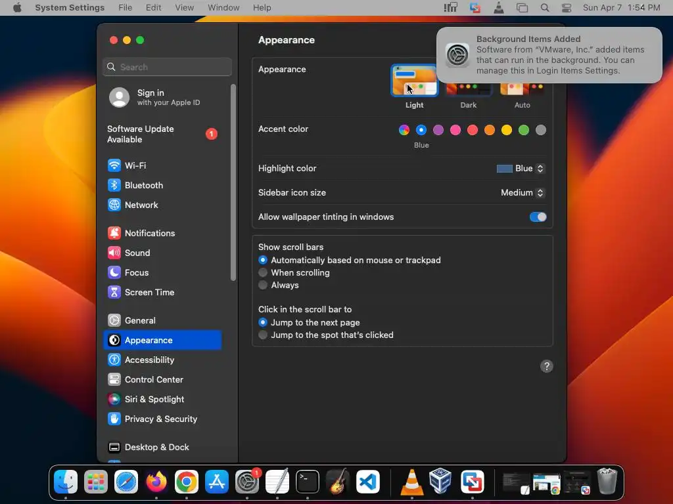Viewport: 673px width, 504px height.
Task: Select Always show scroll bars option
Action: 263,285
